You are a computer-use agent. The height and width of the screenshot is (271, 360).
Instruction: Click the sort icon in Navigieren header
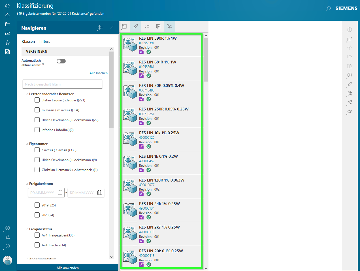coord(101,27)
